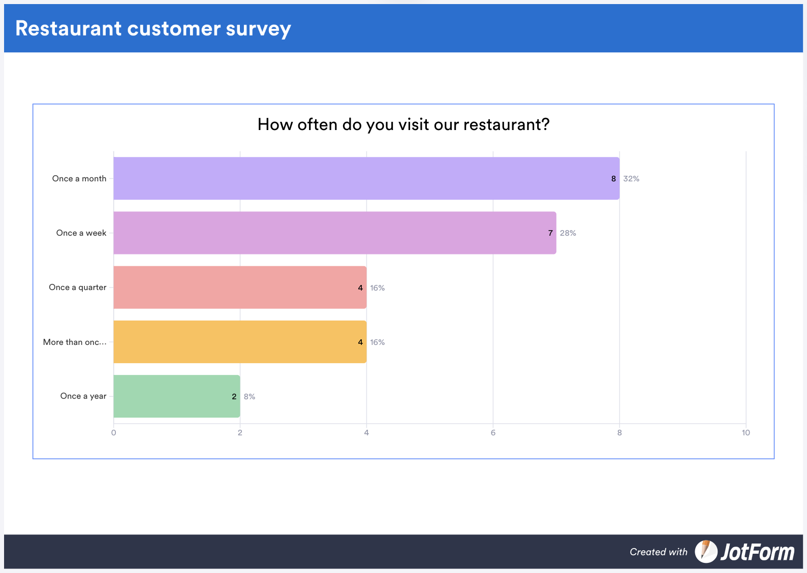807x573 pixels.
Task: Click the 'Created with' footer text
Action: click(658, 552)
